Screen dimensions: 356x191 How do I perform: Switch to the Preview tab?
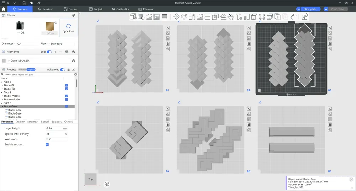tap(46, 9)
